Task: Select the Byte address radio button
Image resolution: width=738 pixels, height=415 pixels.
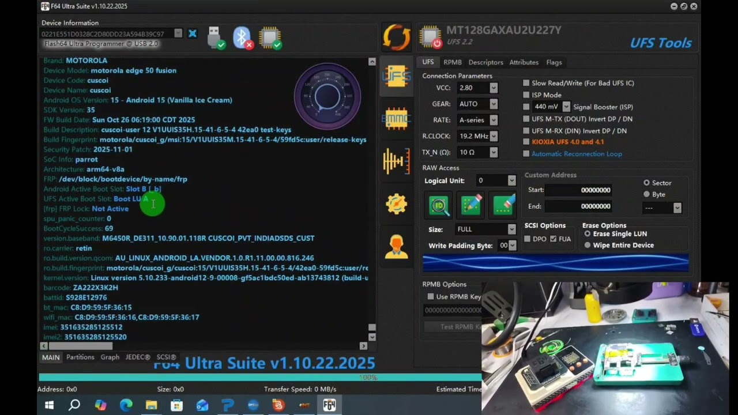Action: point(646,194)
